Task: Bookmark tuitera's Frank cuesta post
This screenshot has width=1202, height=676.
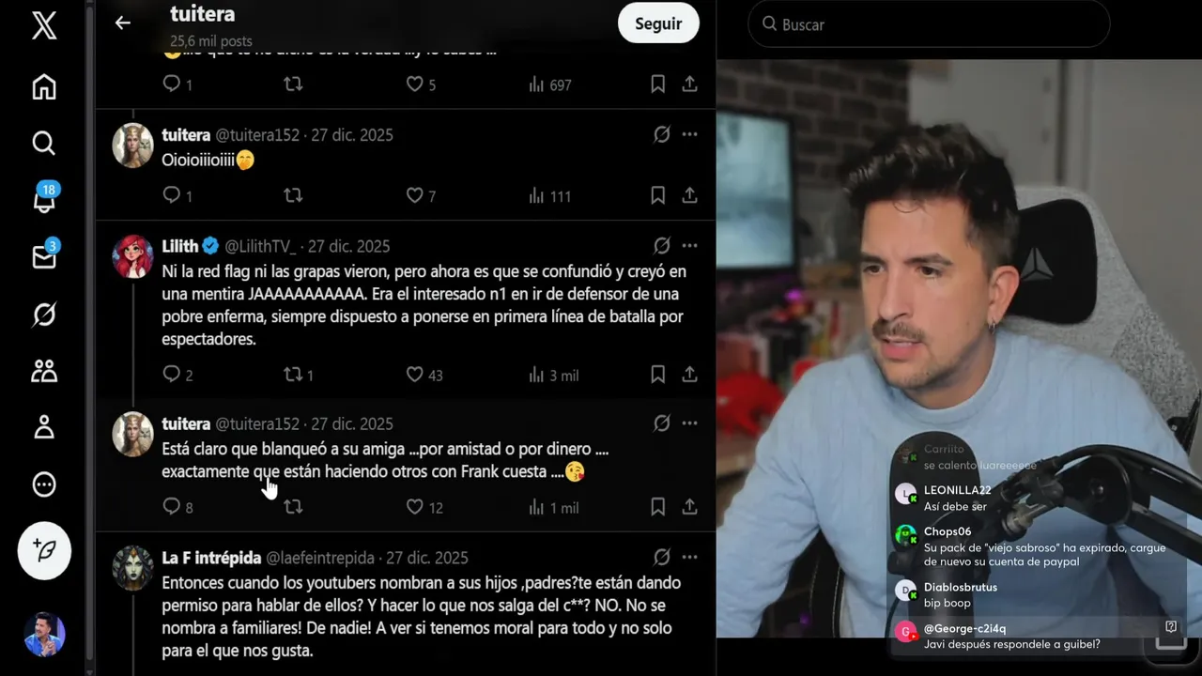Action: 658,507
